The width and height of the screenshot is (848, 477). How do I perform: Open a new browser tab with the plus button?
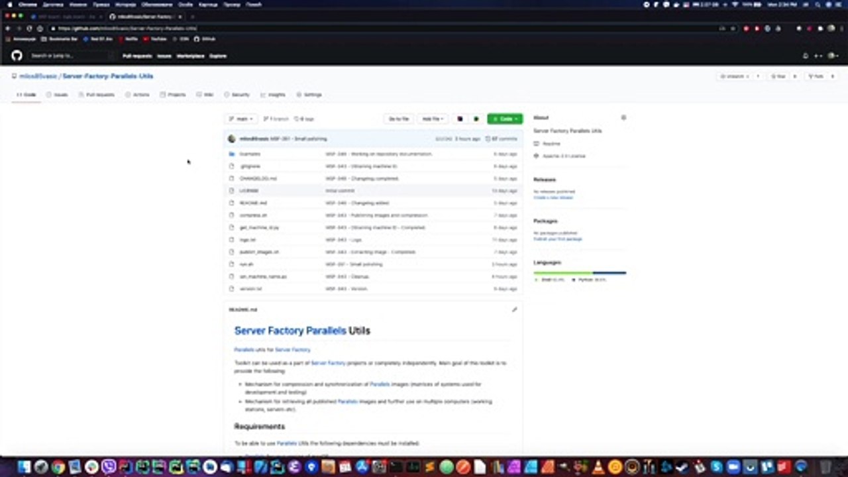coord(192,16)
